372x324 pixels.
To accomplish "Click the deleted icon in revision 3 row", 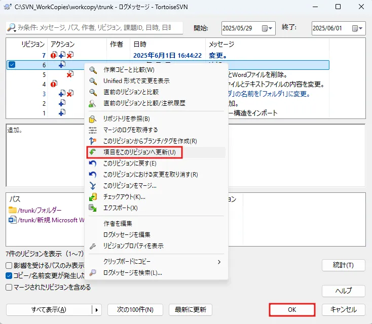I will (x=70, y=94).
